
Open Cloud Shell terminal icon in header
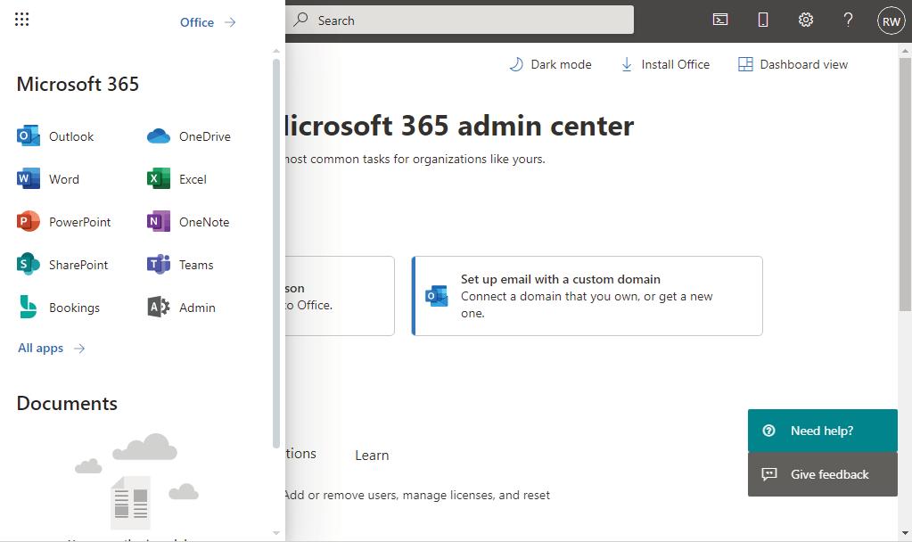pyautogui.click(x=720, y=20)
